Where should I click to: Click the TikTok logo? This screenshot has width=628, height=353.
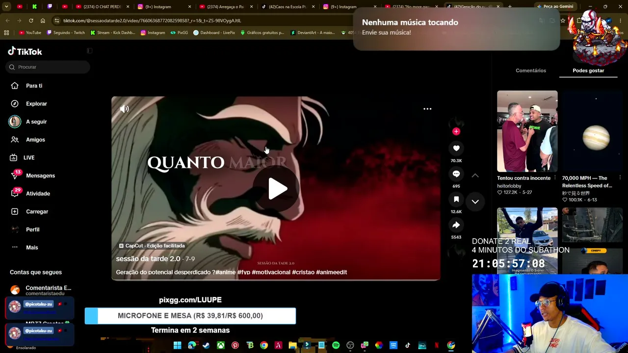click(x=25, y=51)
